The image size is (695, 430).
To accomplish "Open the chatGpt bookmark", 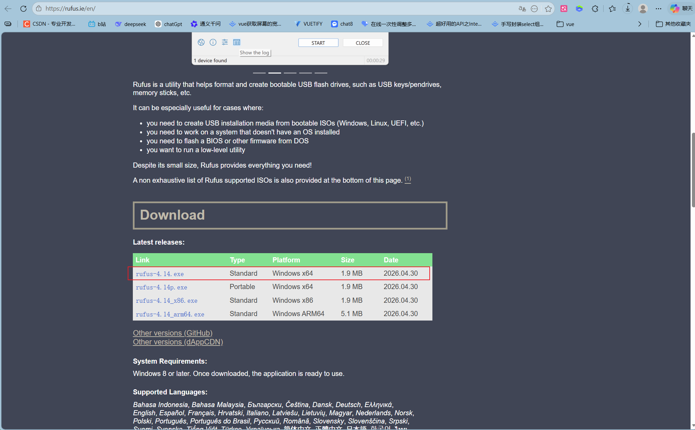I will 168,24.
